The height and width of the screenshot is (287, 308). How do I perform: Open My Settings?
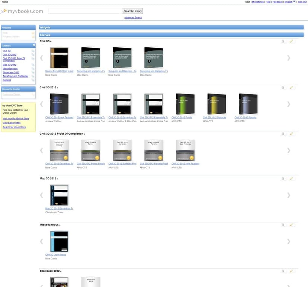pyautogui.click(x=258, y=2)
